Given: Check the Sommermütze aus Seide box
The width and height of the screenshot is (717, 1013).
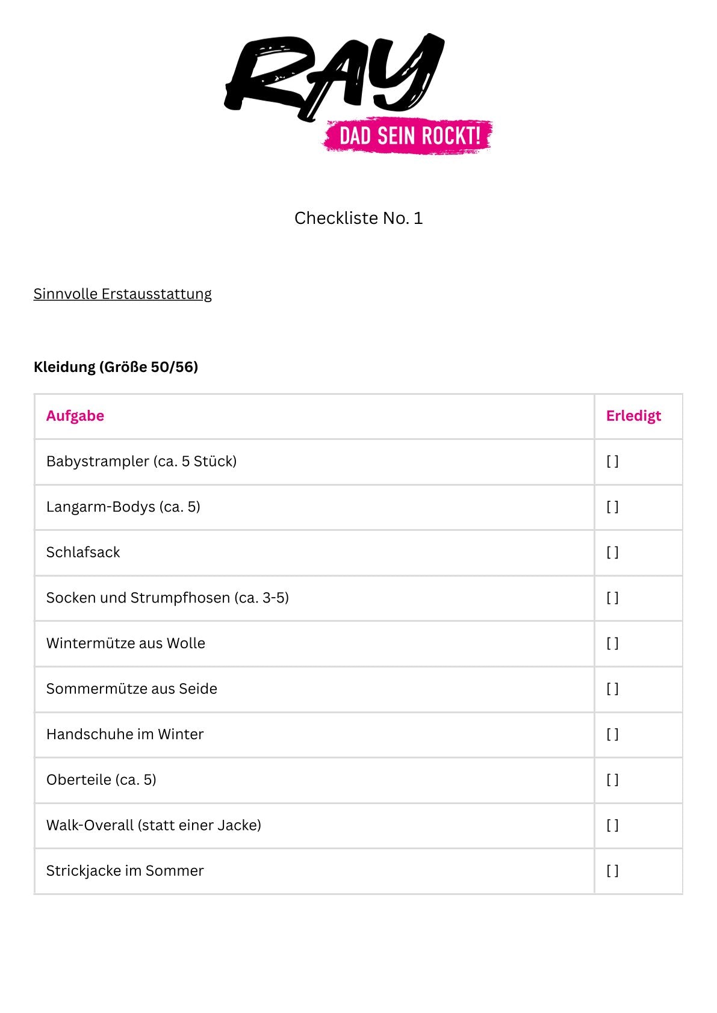Looking at the screenshot, I should click(x=612, y=689).
